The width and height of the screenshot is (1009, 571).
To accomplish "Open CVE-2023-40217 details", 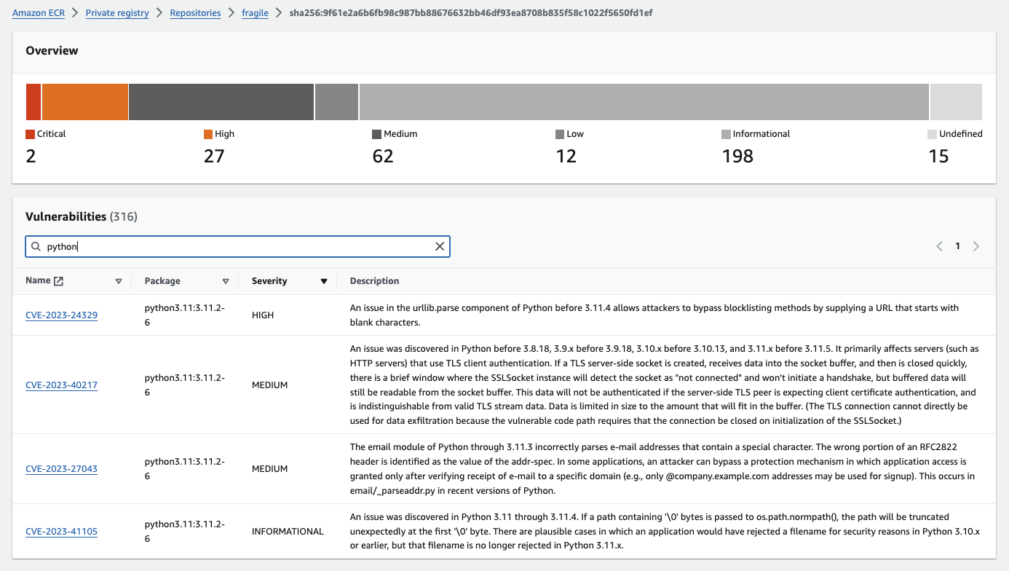I will click(61, 385).
